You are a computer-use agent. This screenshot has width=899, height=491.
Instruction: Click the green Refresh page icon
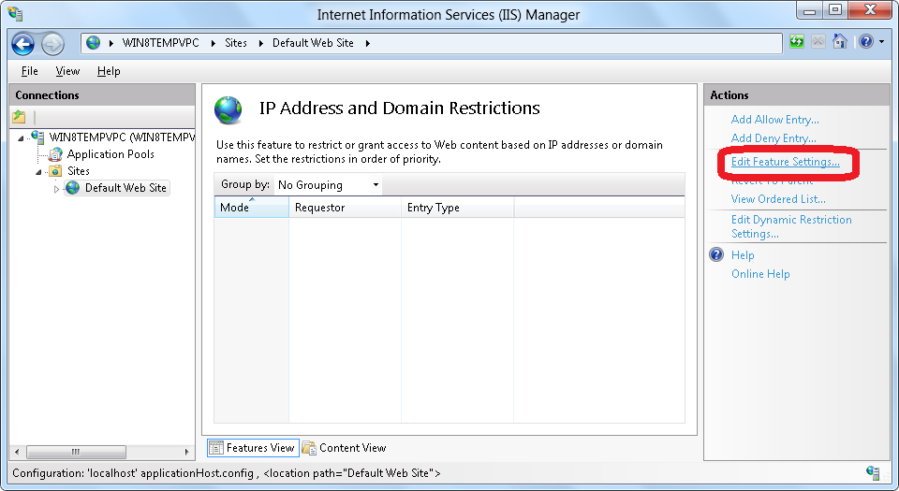pos(797,42)
